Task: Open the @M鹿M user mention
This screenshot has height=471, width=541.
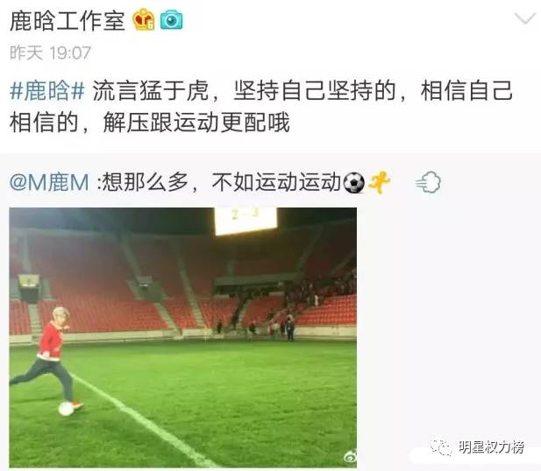Action: (x=49, y=182)
